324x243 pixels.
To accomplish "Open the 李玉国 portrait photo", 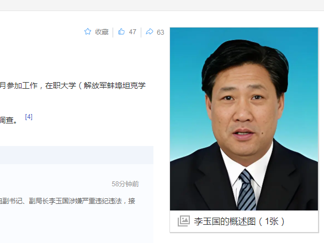I will coord(244,119).
